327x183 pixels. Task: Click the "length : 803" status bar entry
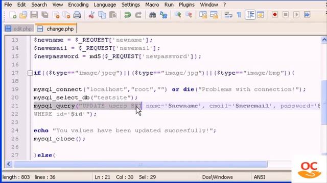coord(16,177)
